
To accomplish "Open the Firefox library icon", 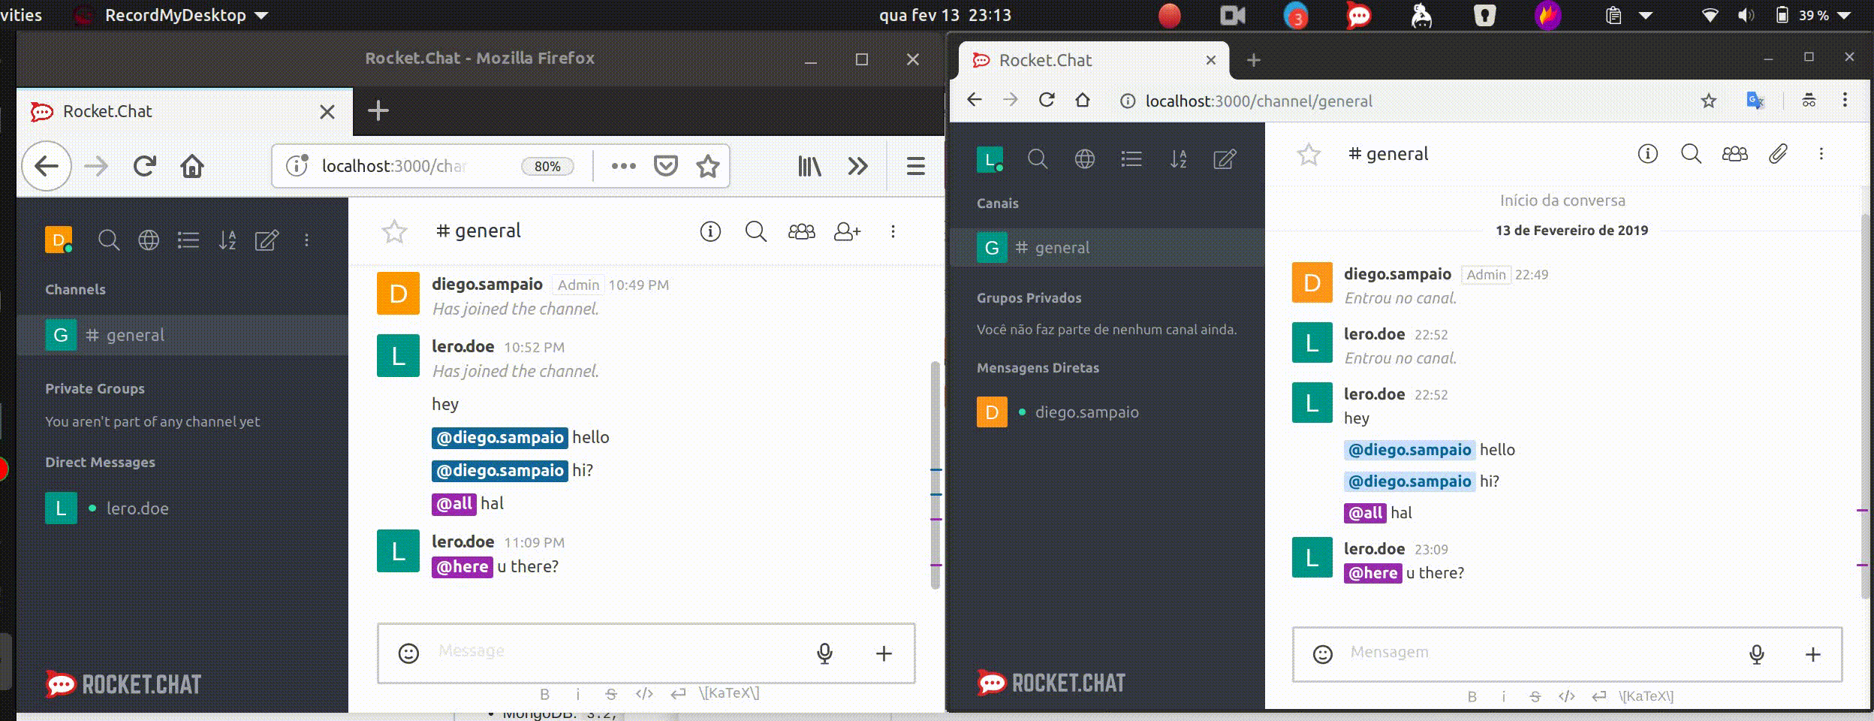I will click(x=809, y=166).
